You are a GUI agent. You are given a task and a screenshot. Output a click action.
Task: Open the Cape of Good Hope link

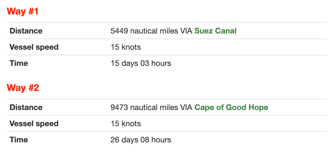click(x=231, y=107)
